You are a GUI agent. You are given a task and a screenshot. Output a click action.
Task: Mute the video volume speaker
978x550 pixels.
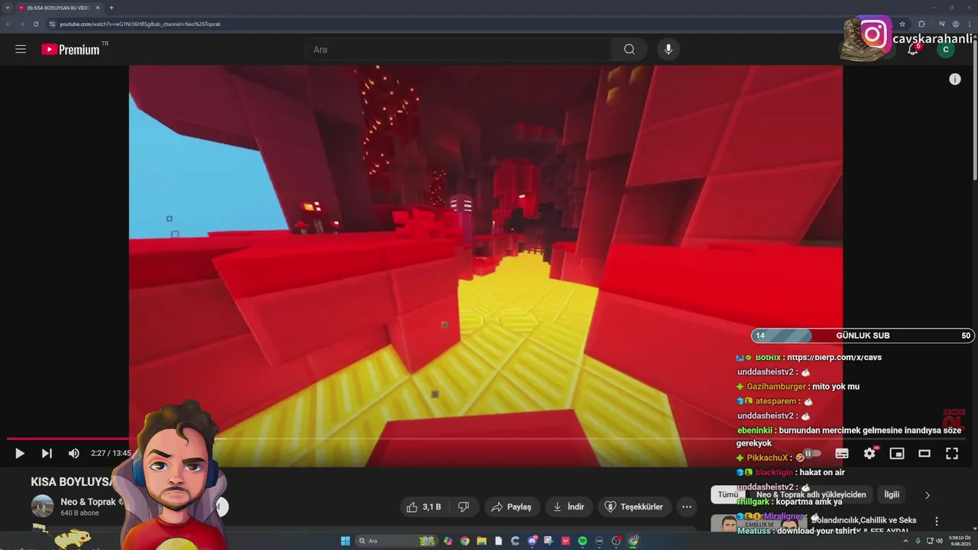(x=73, y=454)
